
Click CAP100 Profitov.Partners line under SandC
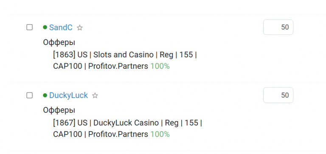coord(101,66)
